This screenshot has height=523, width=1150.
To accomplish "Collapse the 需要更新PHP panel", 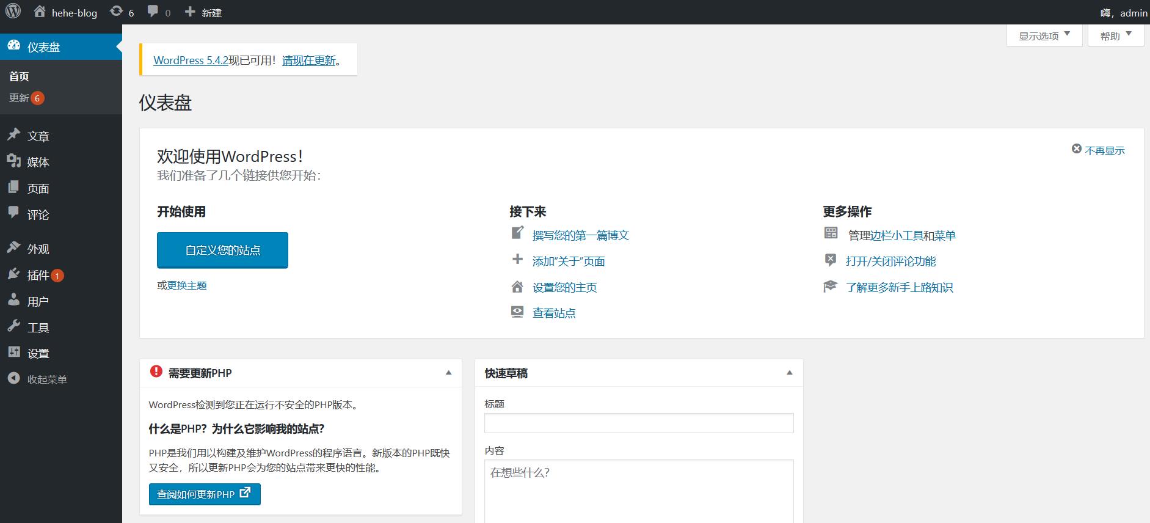I will pyautogui.click(x=449, y=373).
